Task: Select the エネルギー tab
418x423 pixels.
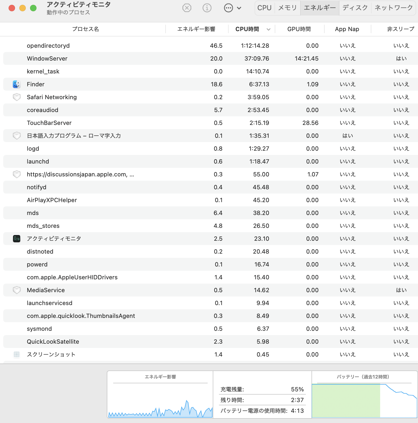Action: click(320, 8)
